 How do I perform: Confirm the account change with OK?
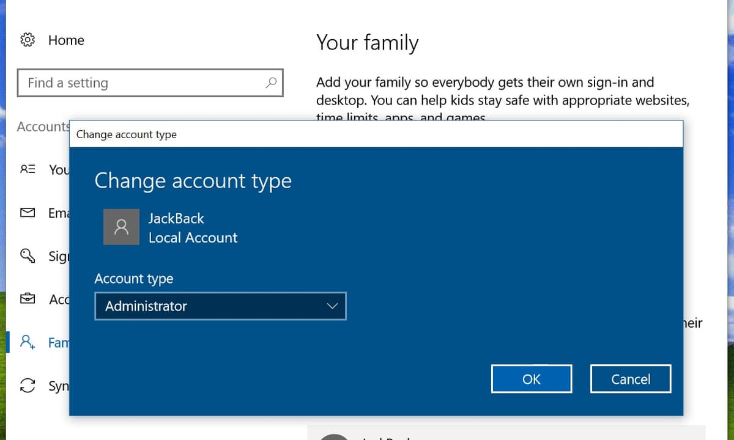(531, 379)
